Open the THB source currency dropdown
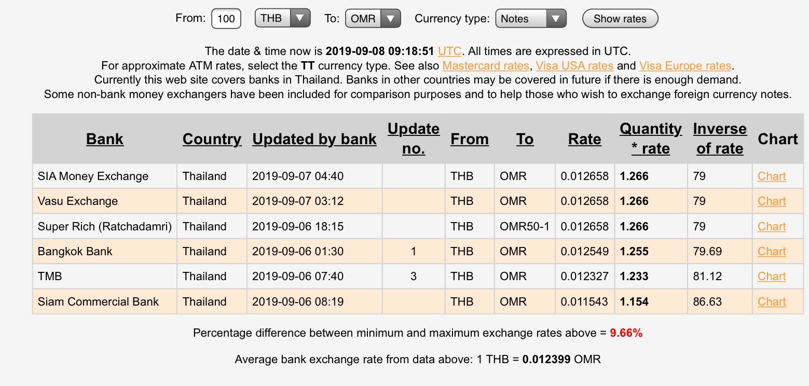 pos(282,18)
